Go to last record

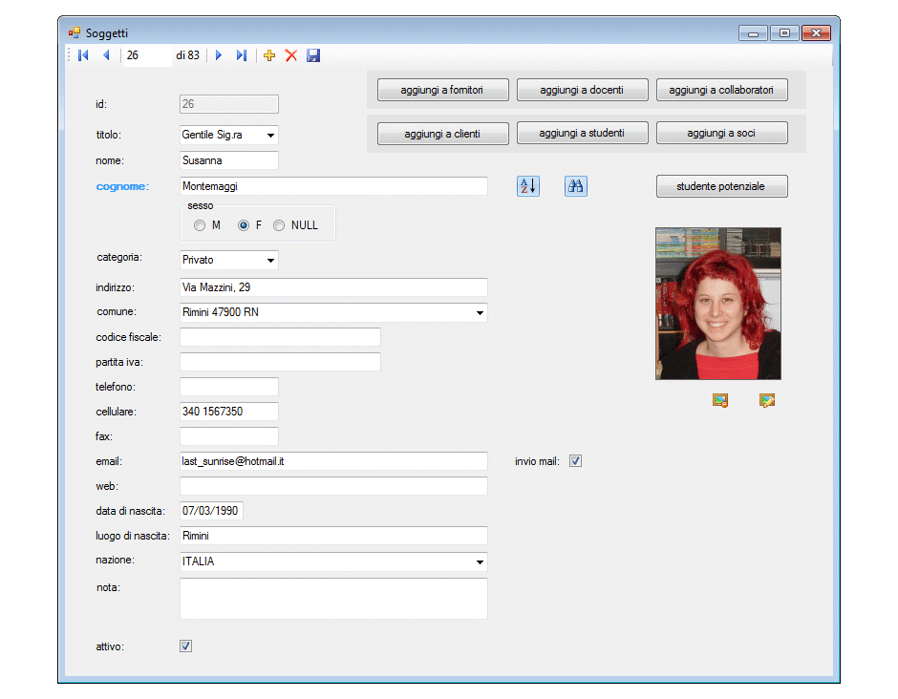click(x=241, y=55)
